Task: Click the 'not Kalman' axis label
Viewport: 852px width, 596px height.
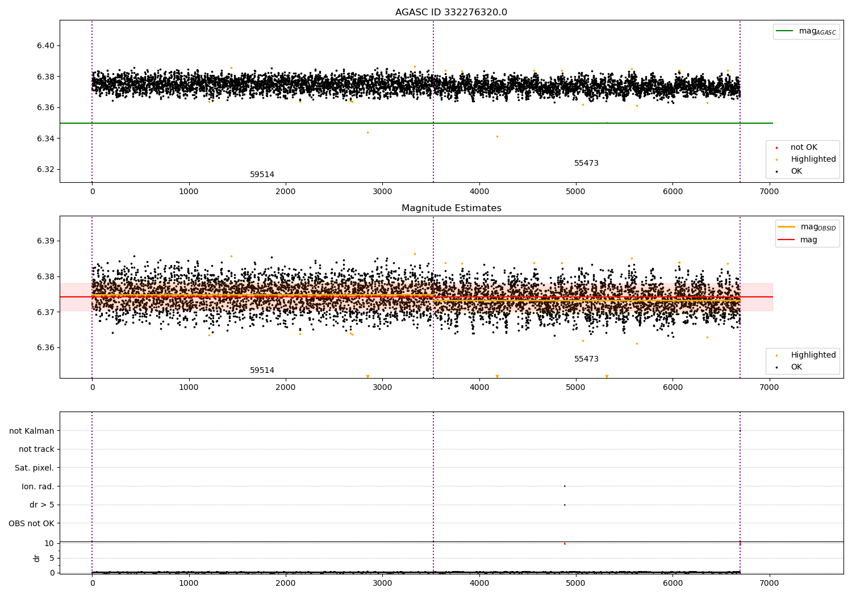Action: coord(32,431)
